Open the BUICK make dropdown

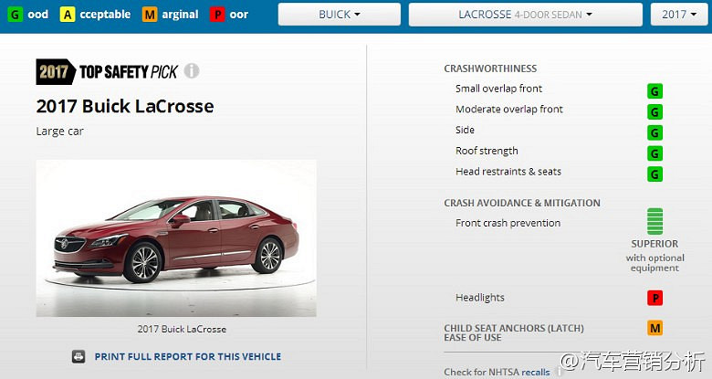pos(340,15)
